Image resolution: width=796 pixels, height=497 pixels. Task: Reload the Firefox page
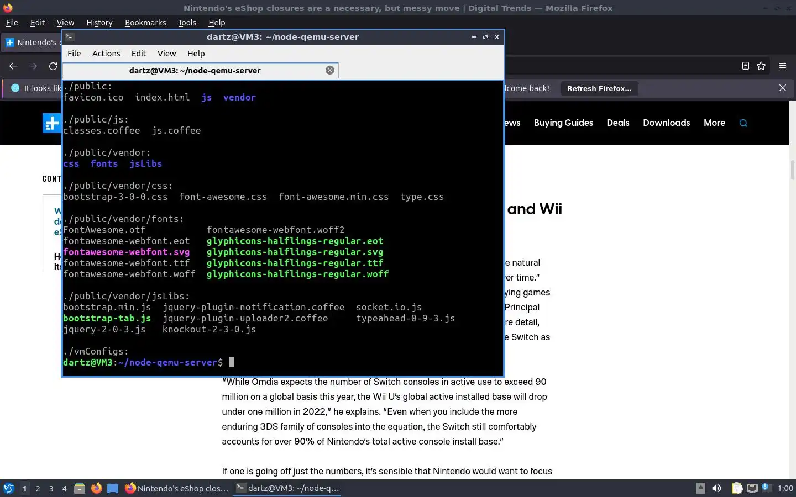53,66
